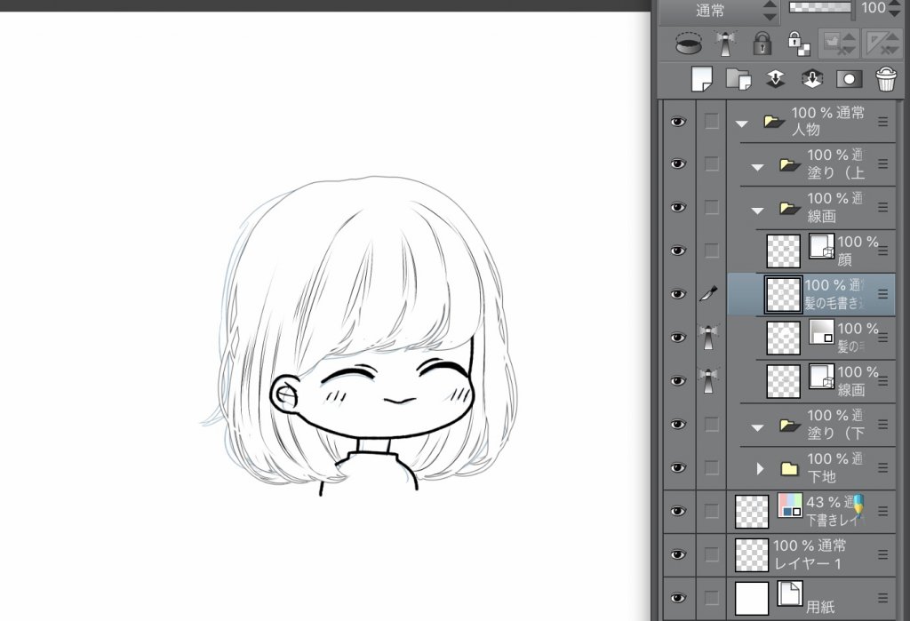Image resolution: width=910 pixels, height=621 pixels.
Task: Create a layer mask
Action: point(849,78)
